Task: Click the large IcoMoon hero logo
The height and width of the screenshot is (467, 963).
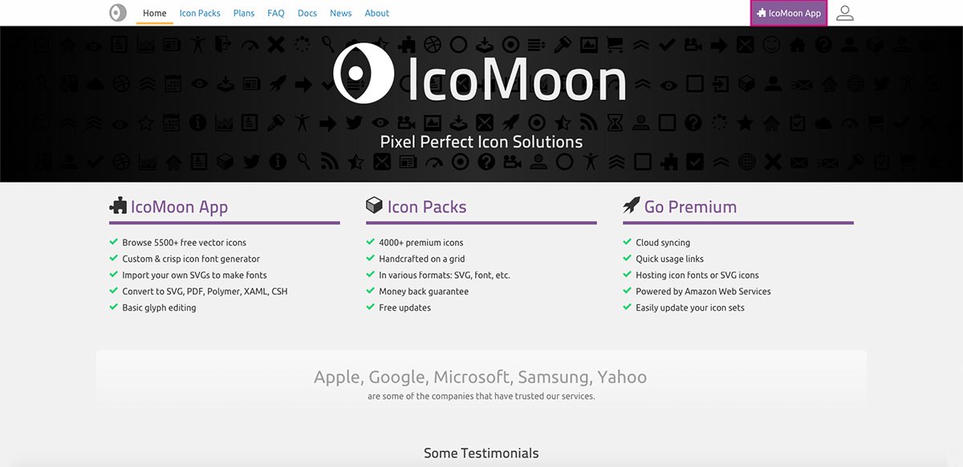Action: pyautogui.click(x=480, y=74)
